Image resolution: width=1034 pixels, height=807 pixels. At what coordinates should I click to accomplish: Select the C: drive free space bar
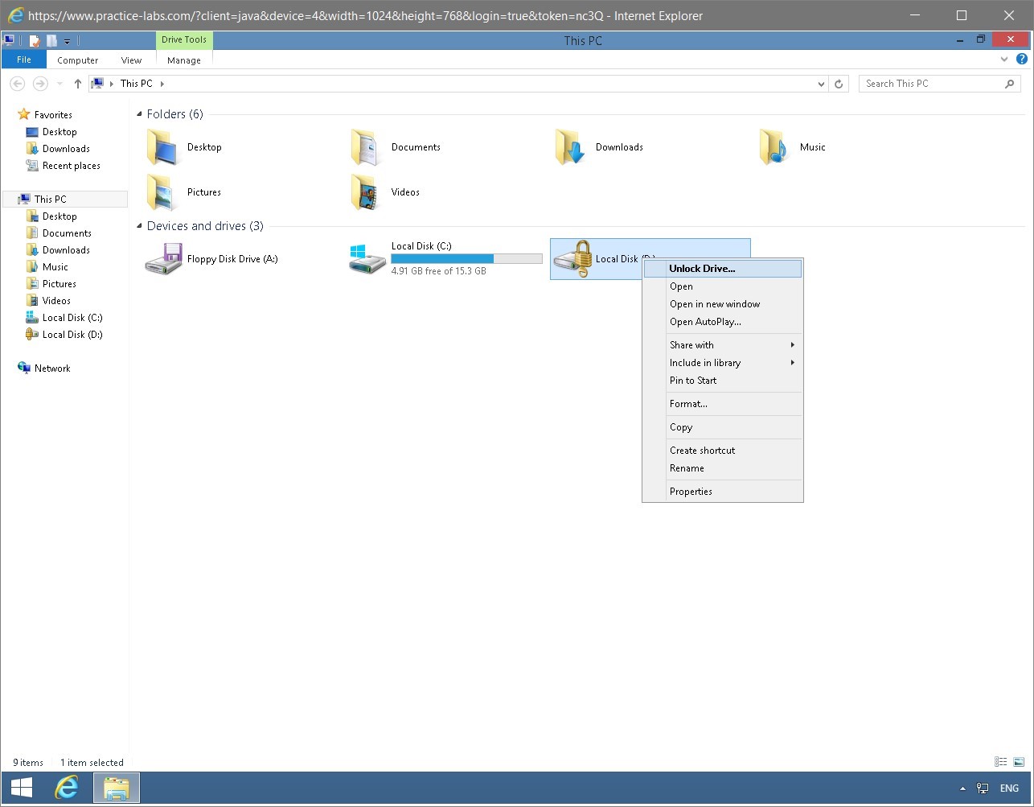466,258
